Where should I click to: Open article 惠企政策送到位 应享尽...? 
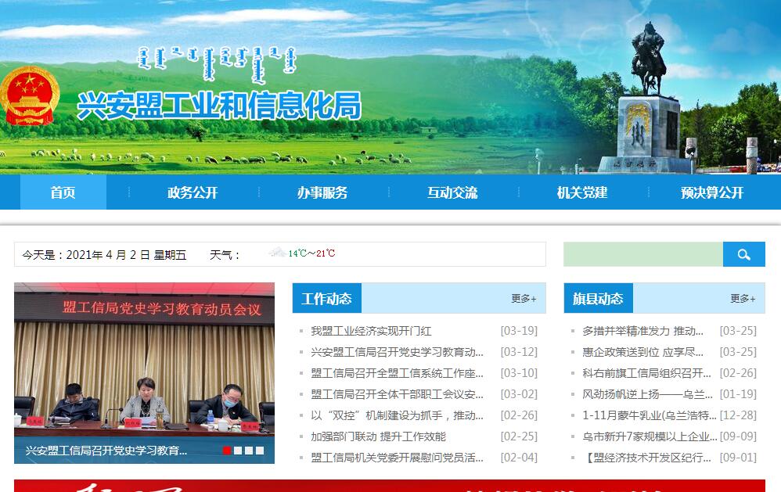point(643,352)
